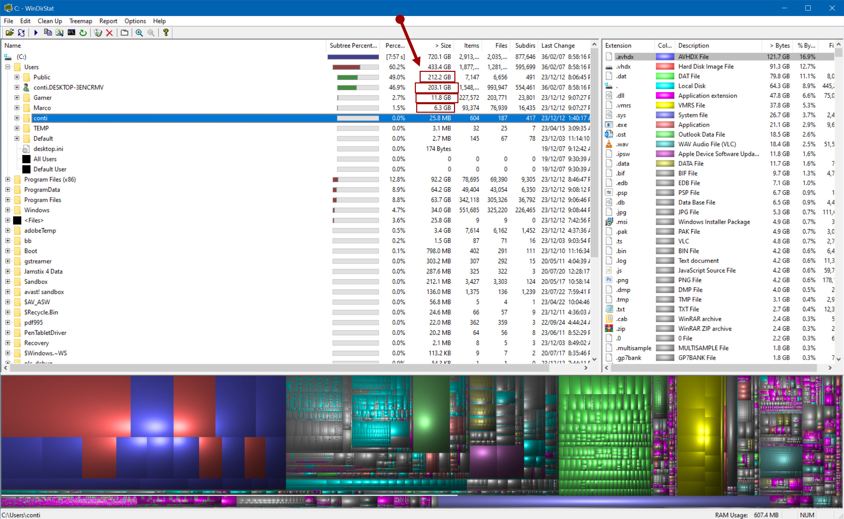Open Explorer Here via toolbar icon
This screenshot has width=844, height=519.
[59, 33]
